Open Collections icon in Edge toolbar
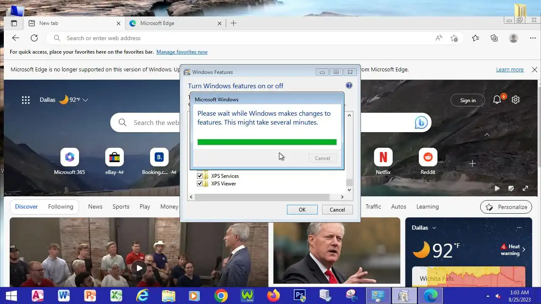541x304 pixels. click(494, 38)
